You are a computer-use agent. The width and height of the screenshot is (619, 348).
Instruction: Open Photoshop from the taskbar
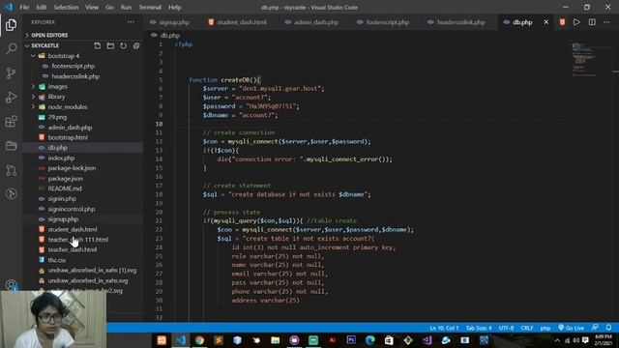351,340
